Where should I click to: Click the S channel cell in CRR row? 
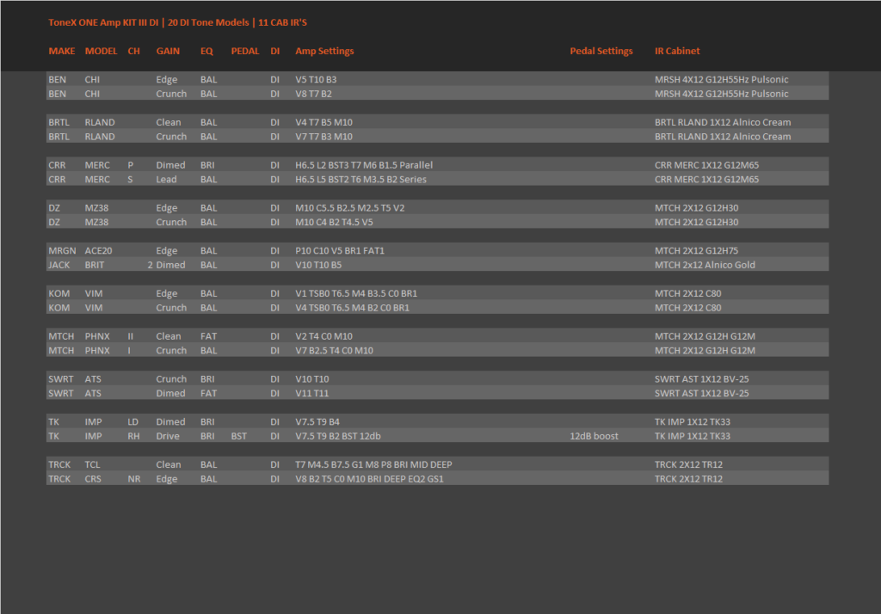[x=131, y=180]
